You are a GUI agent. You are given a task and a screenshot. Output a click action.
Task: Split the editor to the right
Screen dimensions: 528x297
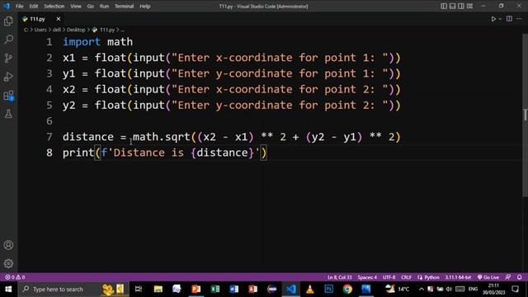[509, 19]
